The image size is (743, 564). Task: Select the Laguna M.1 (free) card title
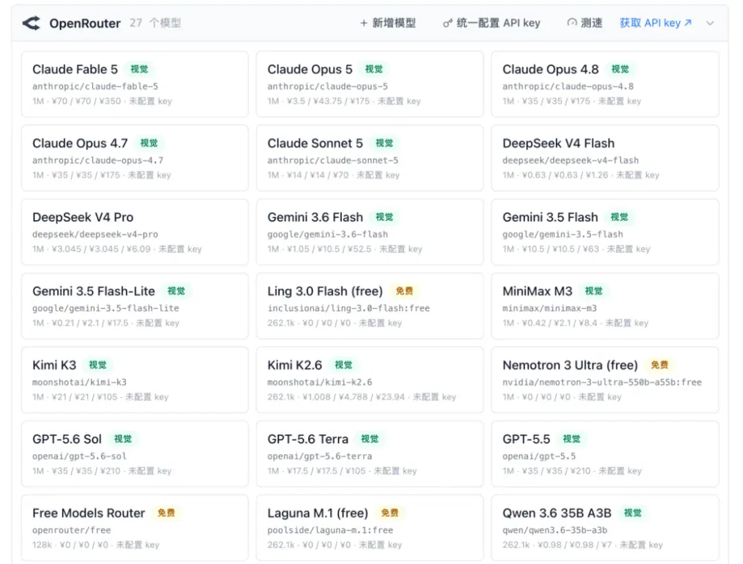317,513
